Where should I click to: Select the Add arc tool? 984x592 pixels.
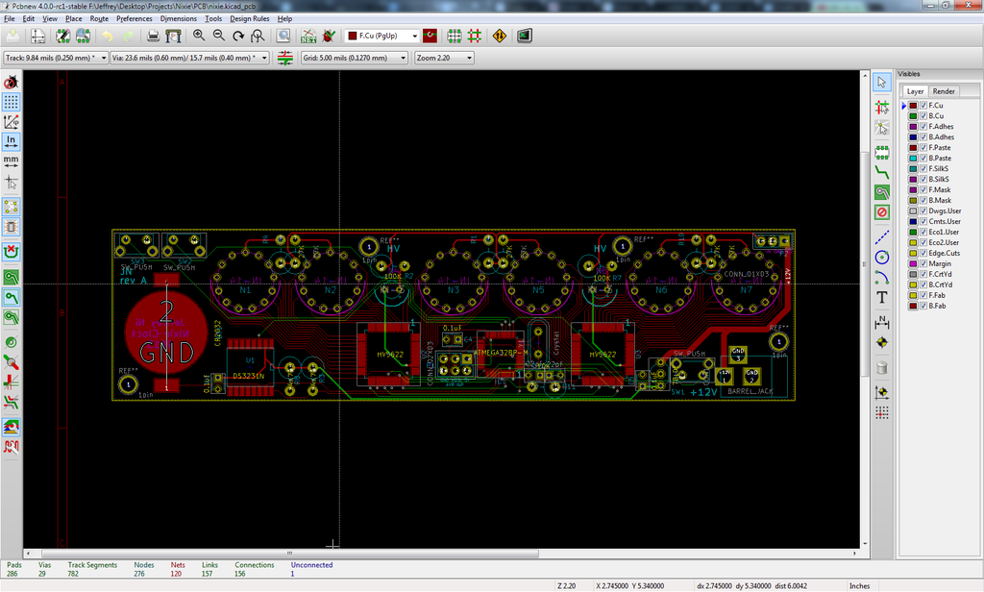click(x=882, y=277)
